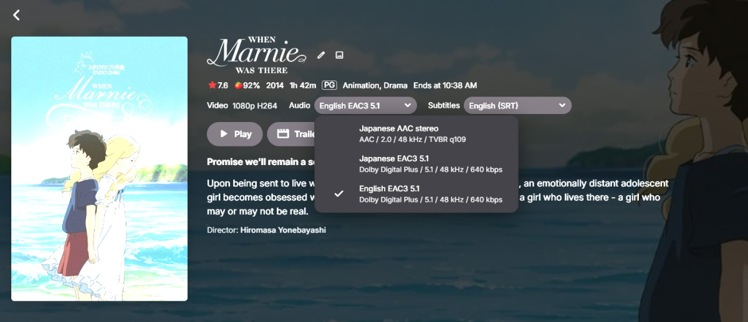The width and height of the screenshot is (748, 322).
Task: Click the 7.6 rating value
Action: click(223, 85)
